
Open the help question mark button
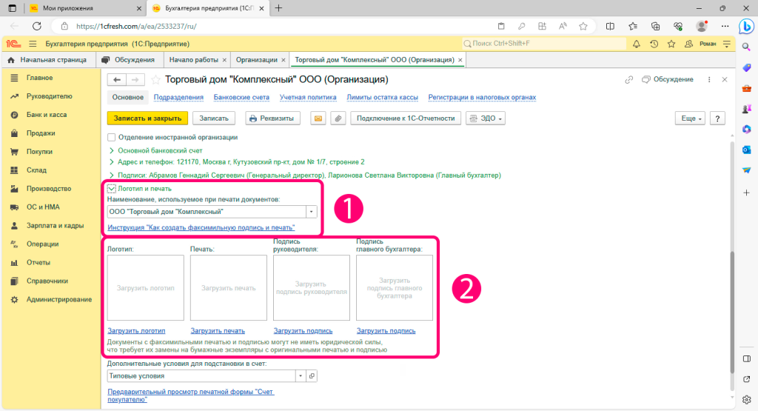point(717,118)
